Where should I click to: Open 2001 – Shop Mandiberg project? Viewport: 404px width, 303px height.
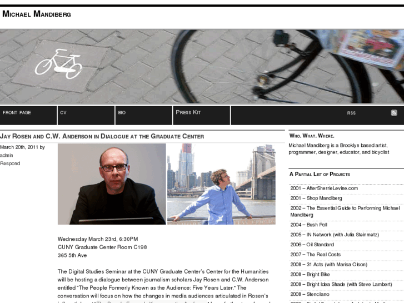pyautogui.click(x=316, y=198)
